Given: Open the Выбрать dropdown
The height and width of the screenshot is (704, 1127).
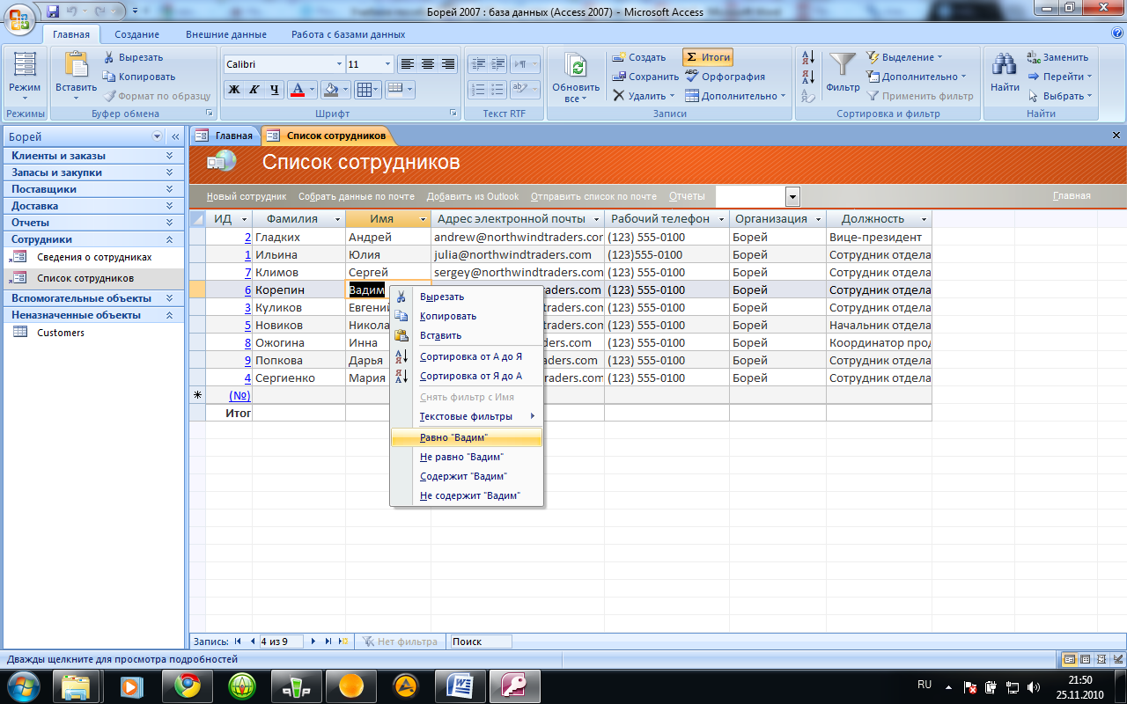Looking at the screenshot, I should coord(1061,96).
